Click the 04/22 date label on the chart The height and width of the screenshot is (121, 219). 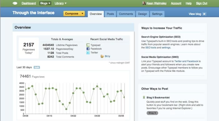[73, 116]
